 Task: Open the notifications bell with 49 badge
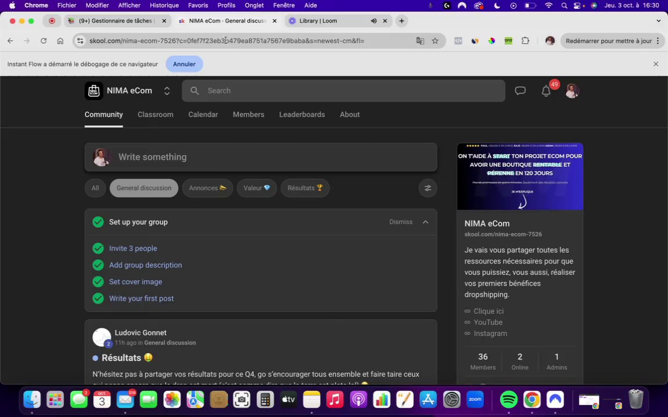546,90
